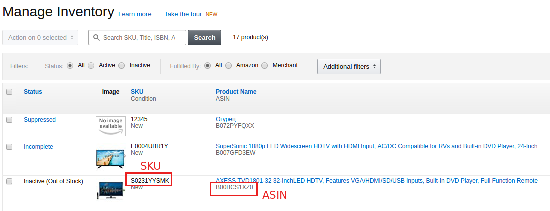550x211 pixels.
Task: Open the 'No image available' product thumbnail
Action: (x=111, y=126)
